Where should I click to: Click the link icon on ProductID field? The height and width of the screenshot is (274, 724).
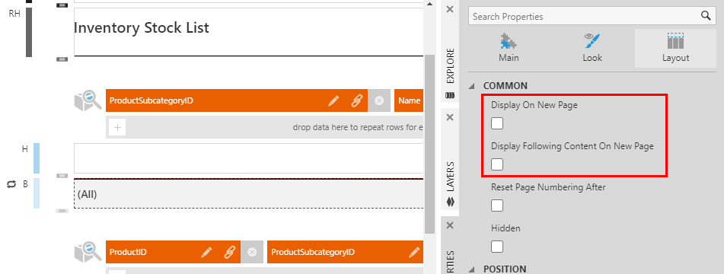click(229, 253)
